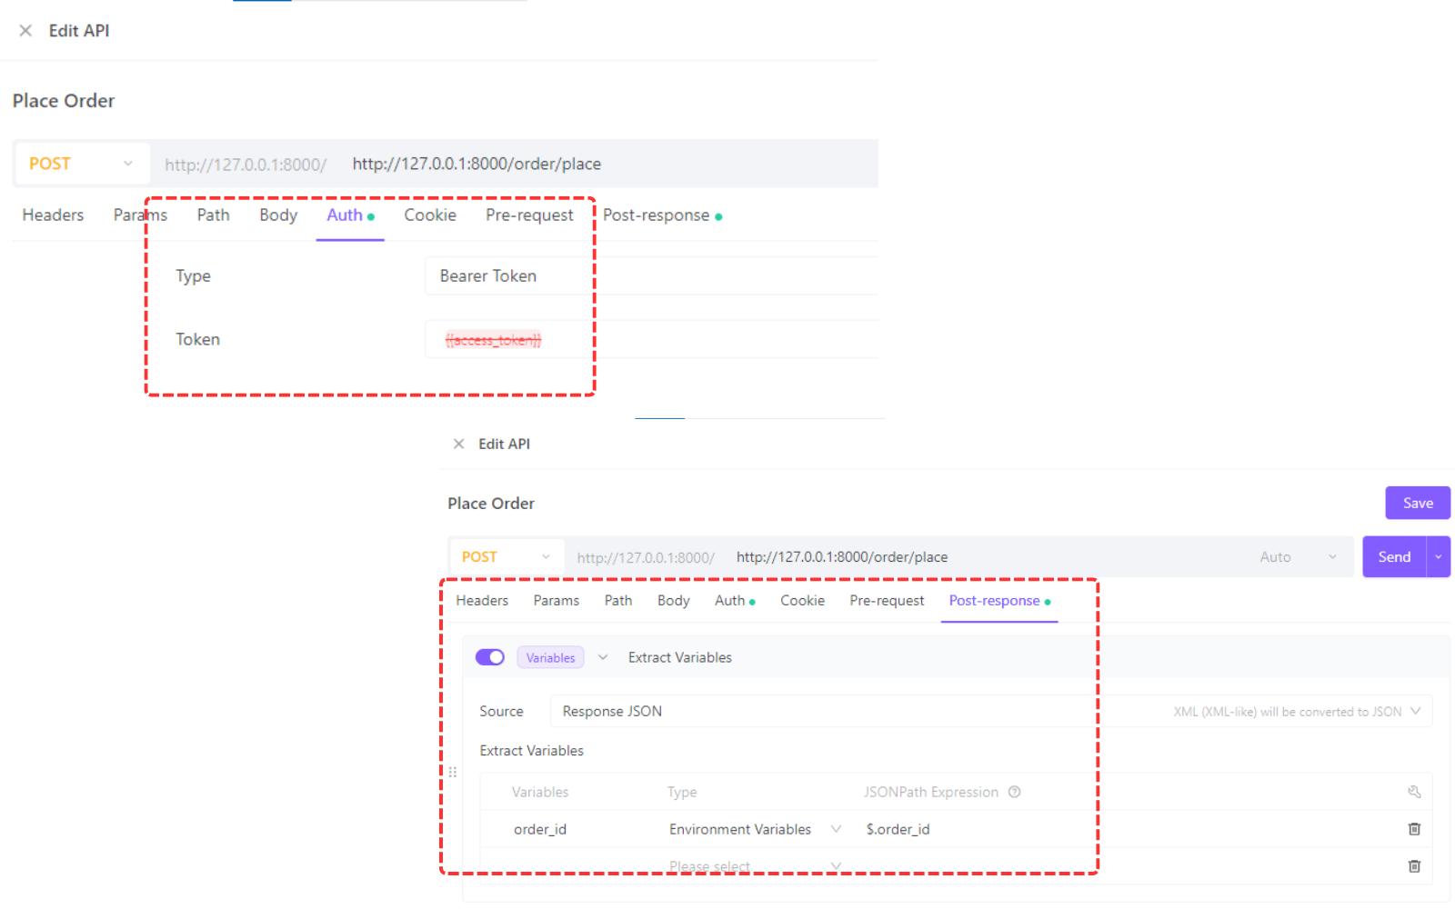Open POST method dropdown in upper panel

(x=82, y=164)
